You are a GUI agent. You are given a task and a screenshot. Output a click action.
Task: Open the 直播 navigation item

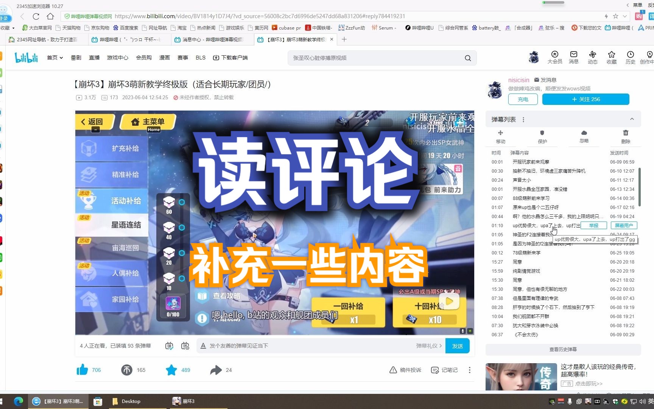click(94, 58)
